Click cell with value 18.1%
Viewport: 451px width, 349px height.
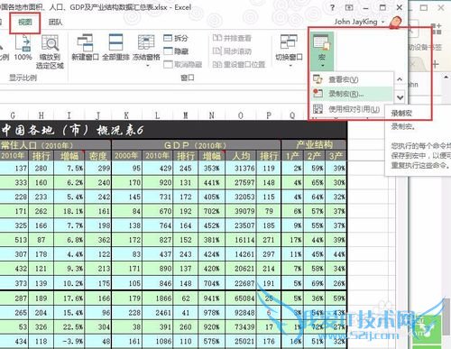point(69,211)
